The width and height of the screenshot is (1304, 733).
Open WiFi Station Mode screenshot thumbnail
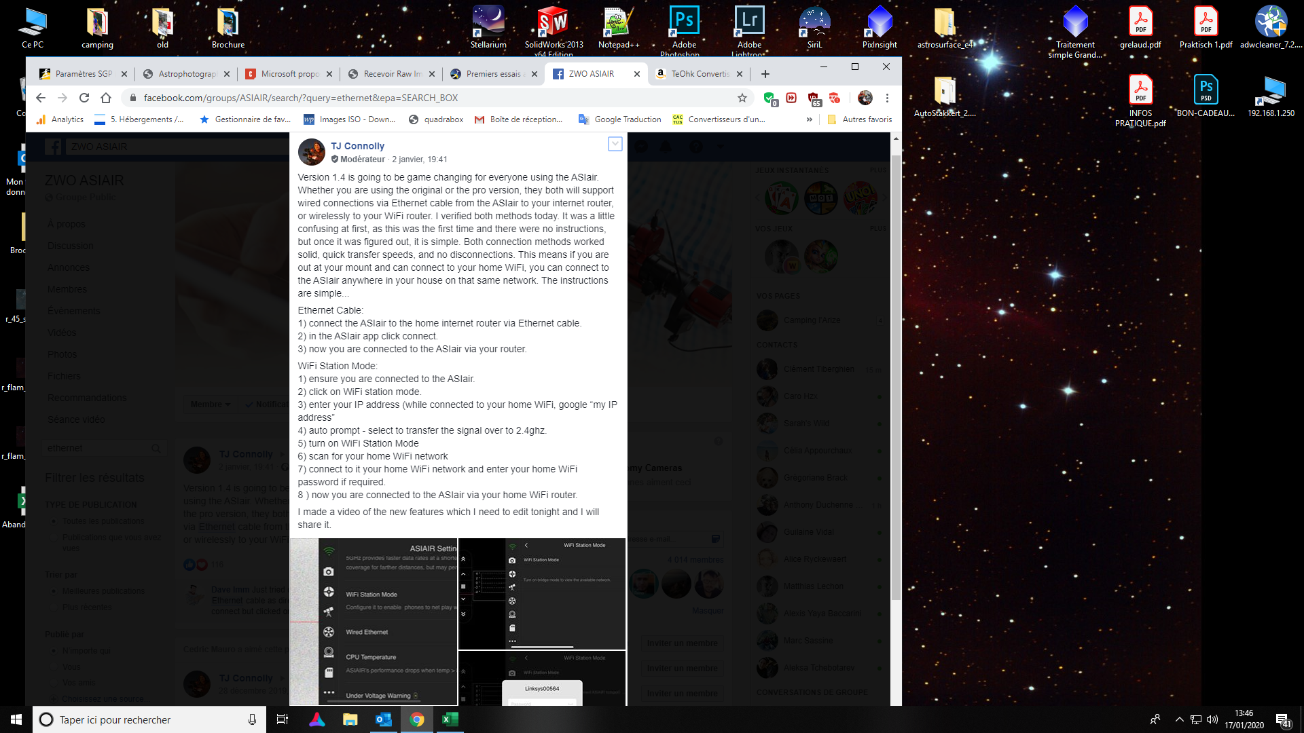(542, 594)
